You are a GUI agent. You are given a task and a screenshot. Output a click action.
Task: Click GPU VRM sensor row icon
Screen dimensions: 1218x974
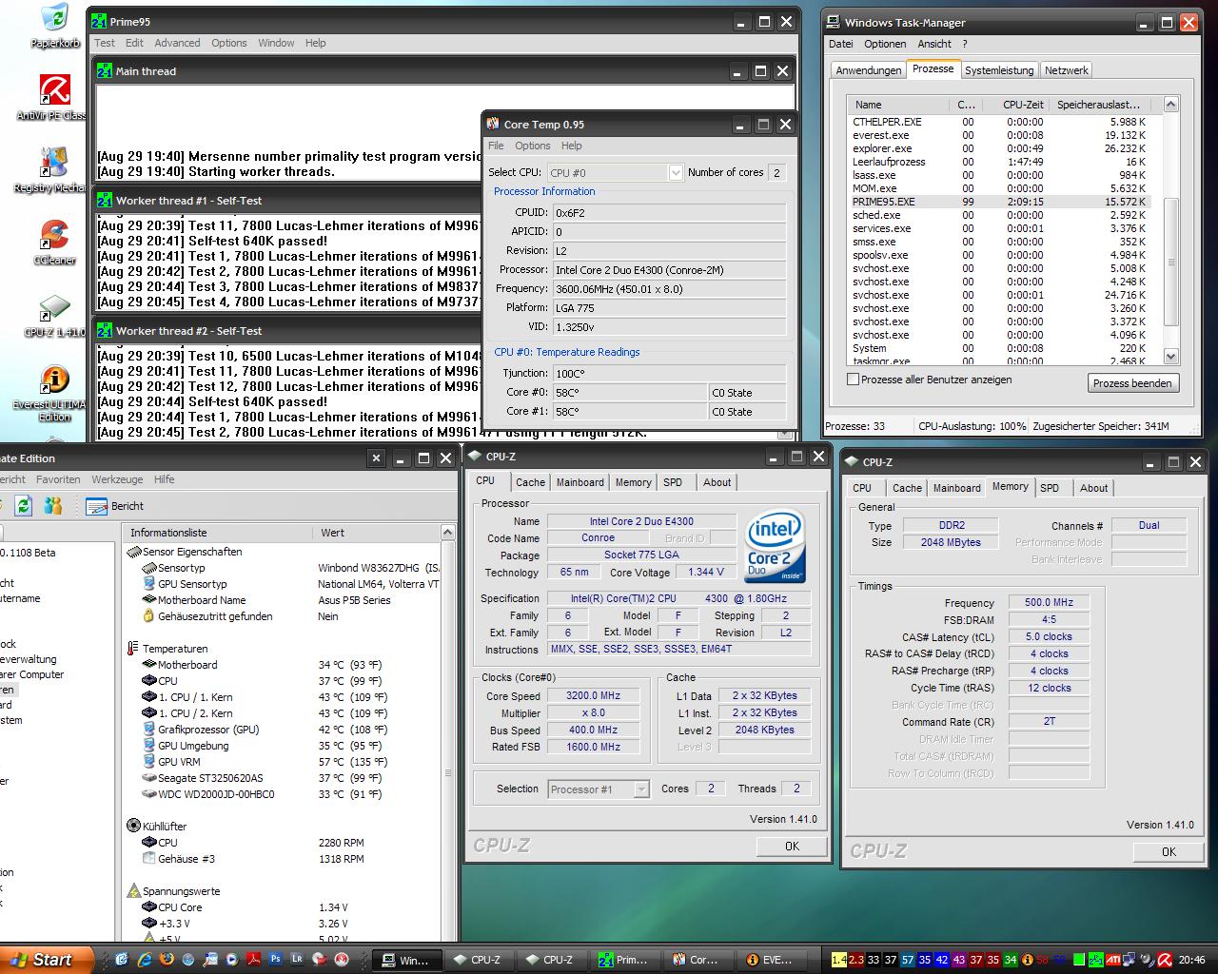149,762
